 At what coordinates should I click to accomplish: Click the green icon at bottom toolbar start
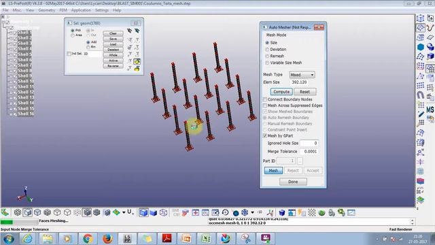point(5,213)
